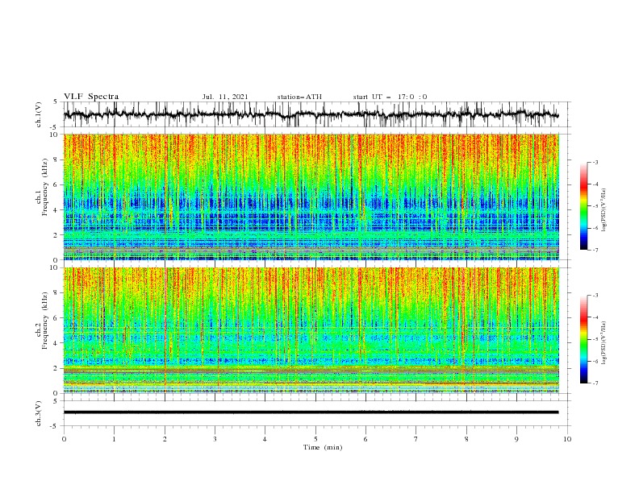This screenshot has height=493, width=639.
Task: Select the "Time (min)" axis label
Action: (323, 447)
